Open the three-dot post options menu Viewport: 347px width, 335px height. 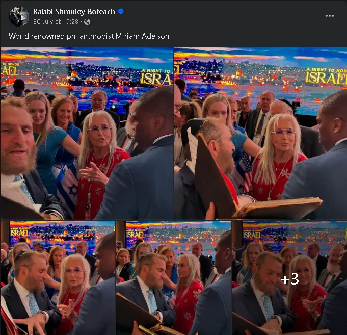coord(330,16)
